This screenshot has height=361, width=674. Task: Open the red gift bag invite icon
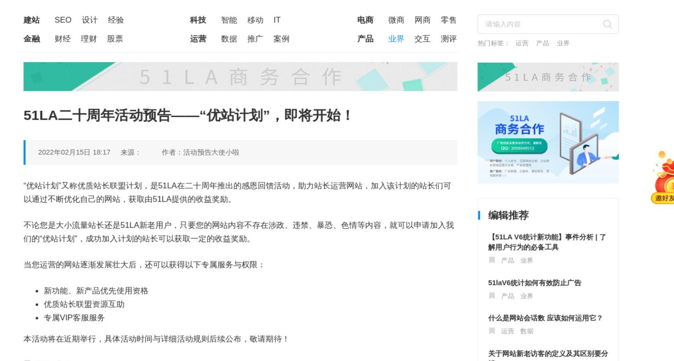pos(663,177)
